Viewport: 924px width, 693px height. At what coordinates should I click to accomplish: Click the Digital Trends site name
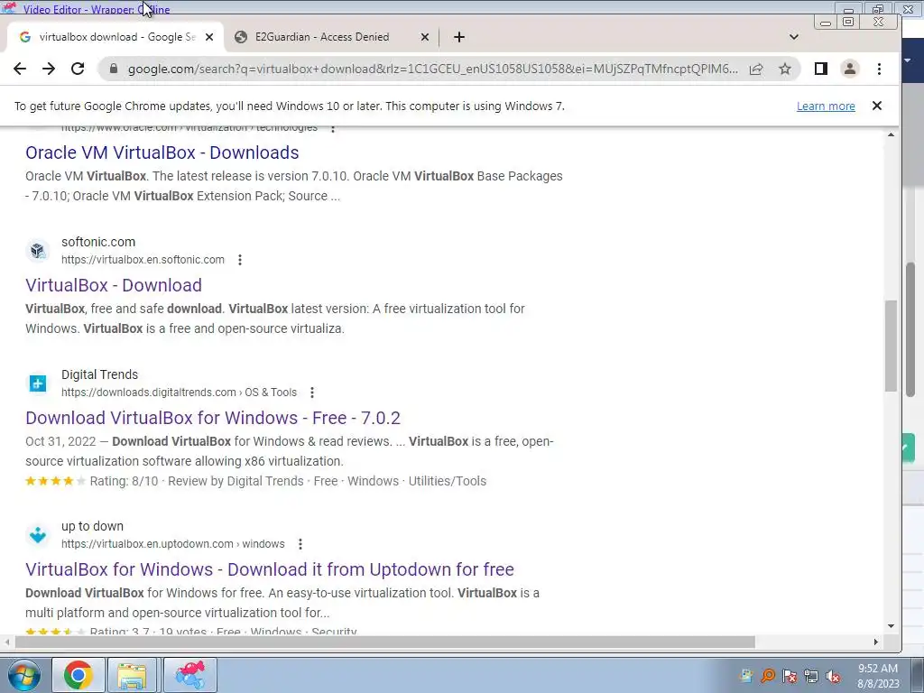(x=99, y=374)
